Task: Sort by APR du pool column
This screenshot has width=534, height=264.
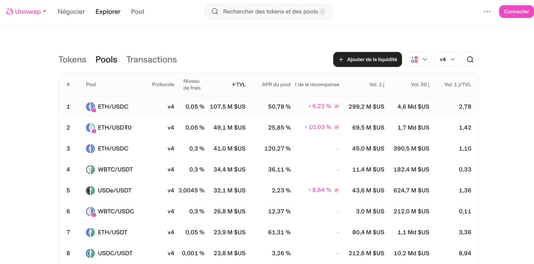Action: coord(276,84)
